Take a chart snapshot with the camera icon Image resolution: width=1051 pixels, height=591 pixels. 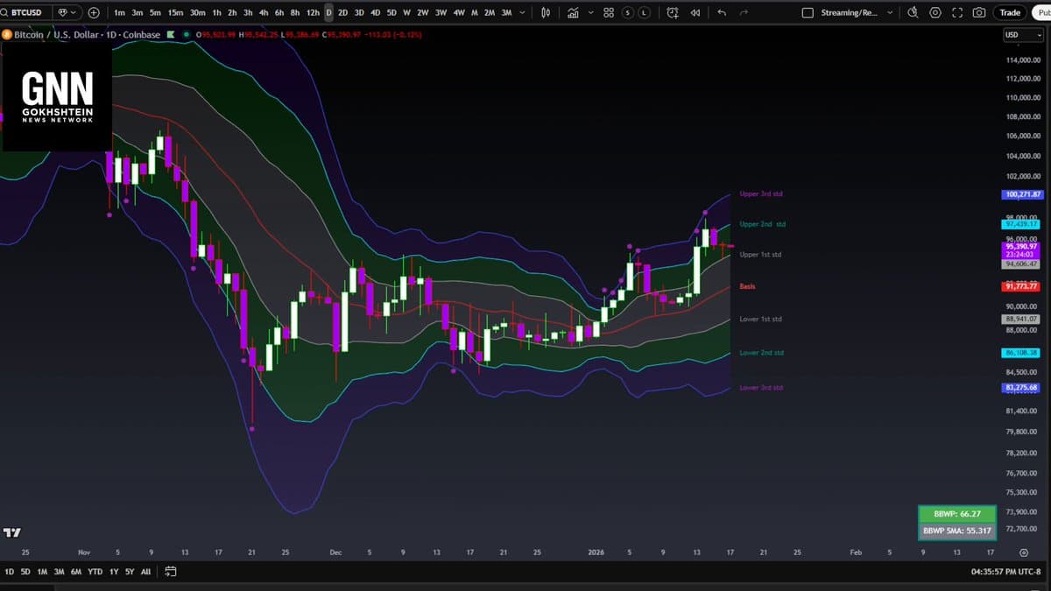pos(979,13)
